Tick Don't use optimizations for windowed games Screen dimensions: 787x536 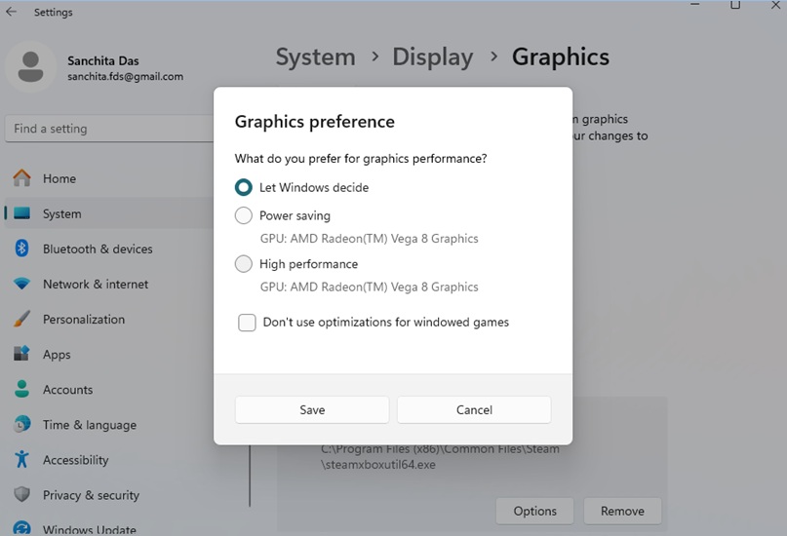click(x=247, y=323)
